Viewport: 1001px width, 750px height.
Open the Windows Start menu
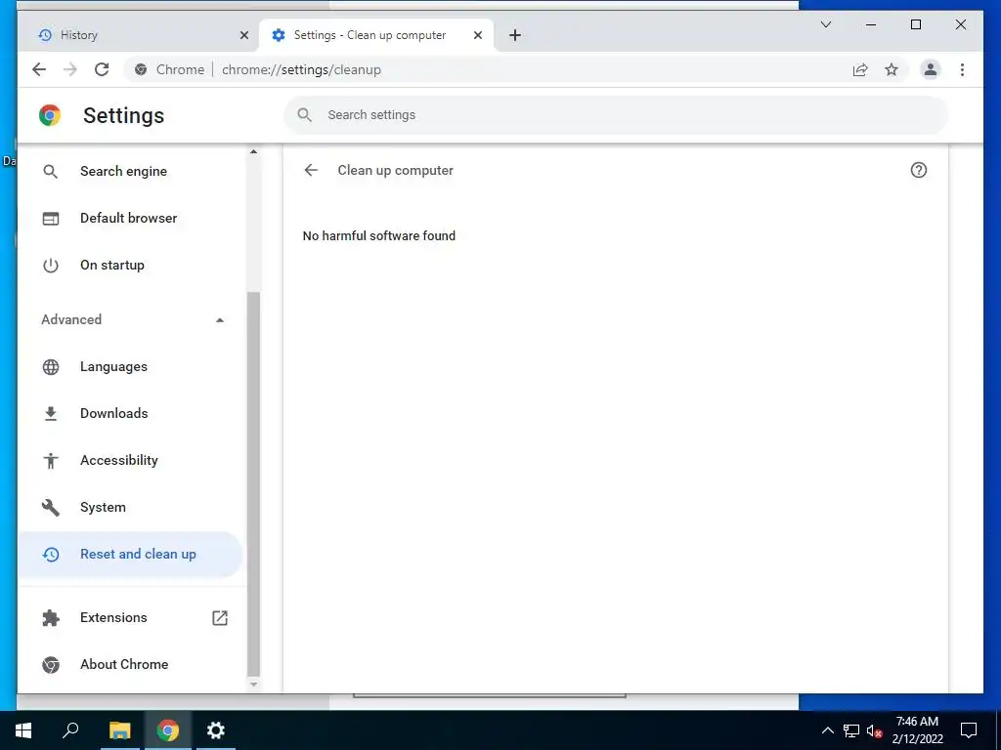[23, 730]
